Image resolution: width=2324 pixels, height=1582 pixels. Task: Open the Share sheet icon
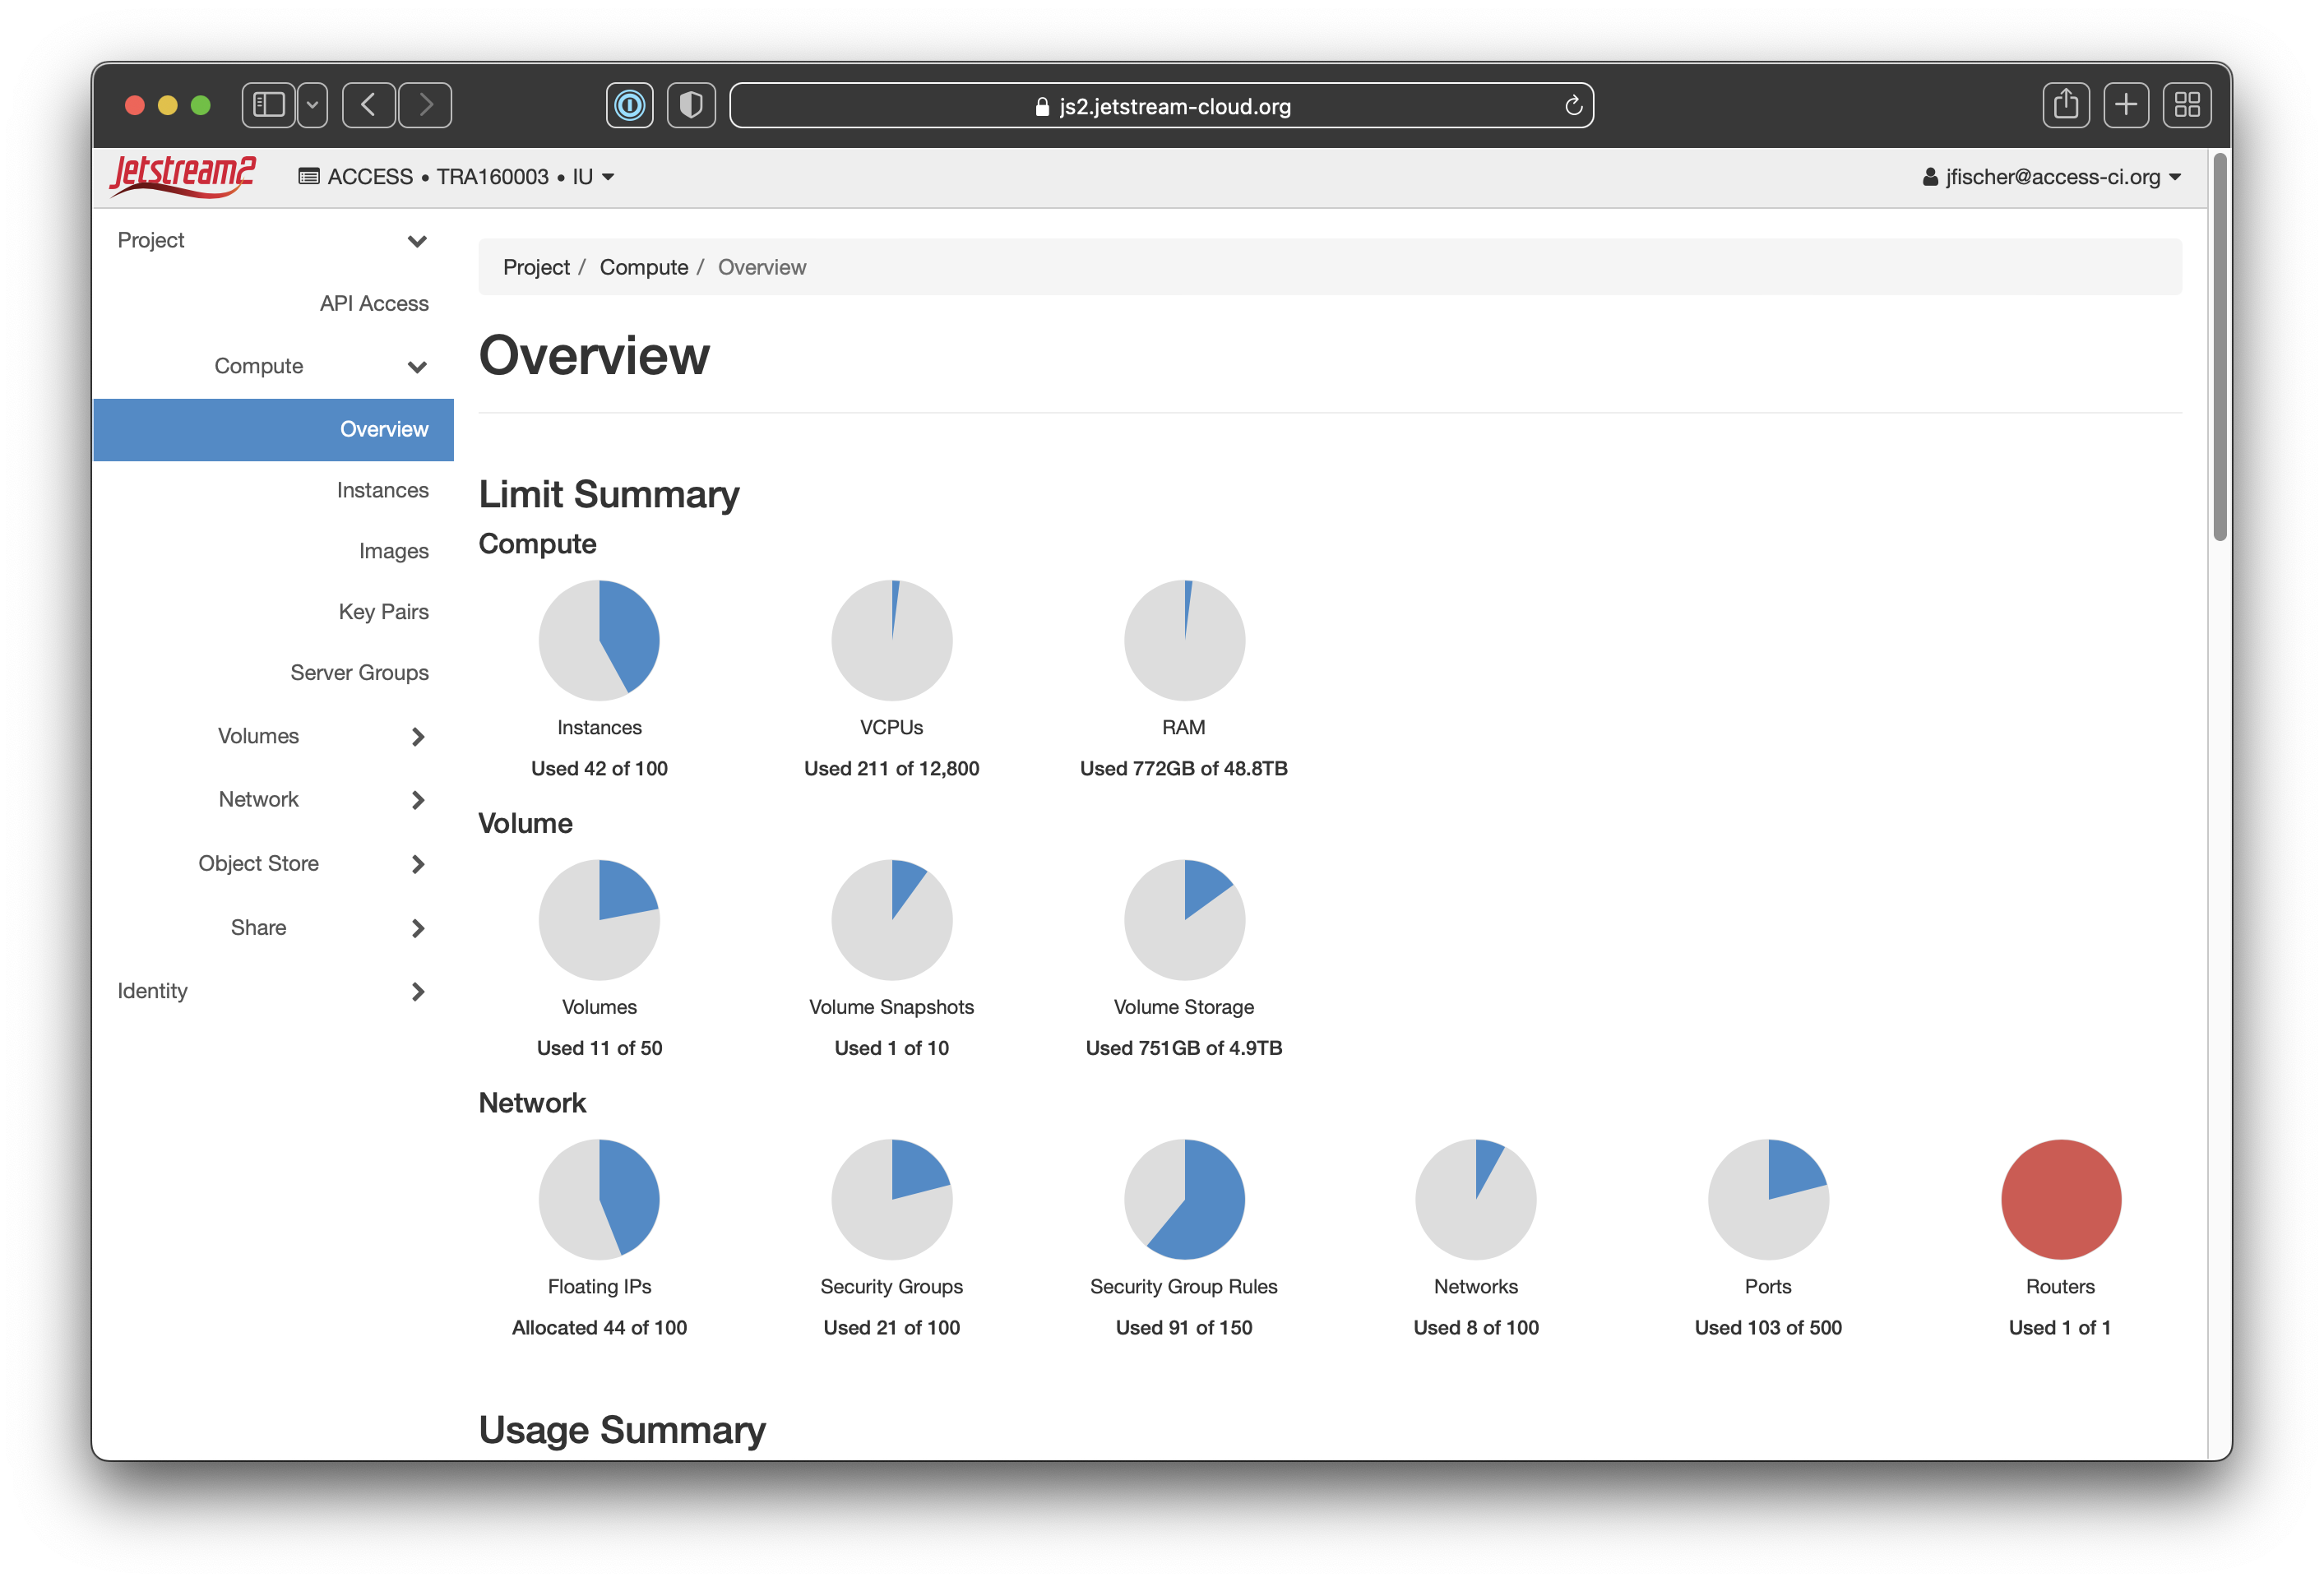coord(2066,105)
